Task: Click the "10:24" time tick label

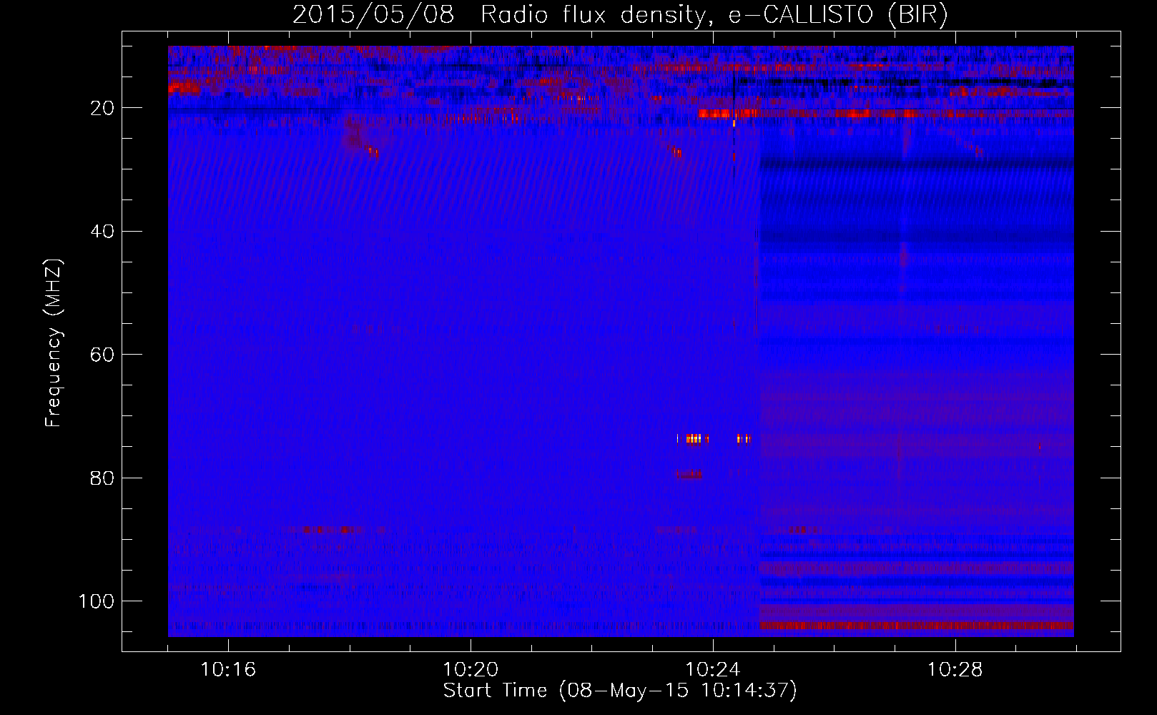Action: pyautogui.click(x=713, y=670)
